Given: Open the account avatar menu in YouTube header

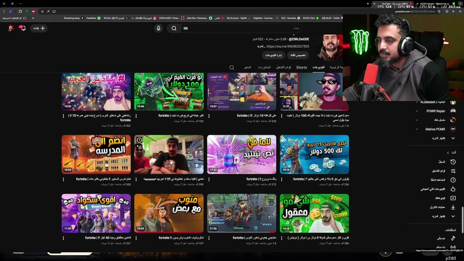Looking at the screenshot, I should [11, 28].
